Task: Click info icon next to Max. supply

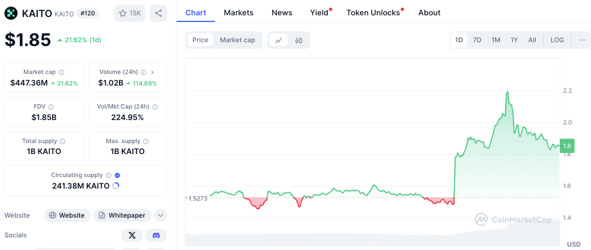Action: tap(146, 141)
